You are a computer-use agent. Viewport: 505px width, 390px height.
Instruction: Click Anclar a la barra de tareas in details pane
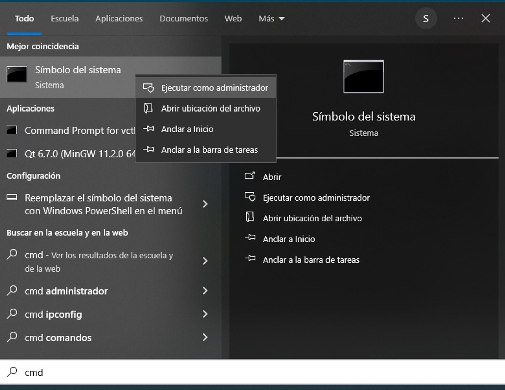pos(311,260)
